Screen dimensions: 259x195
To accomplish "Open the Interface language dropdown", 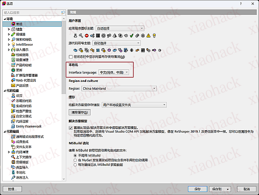I will click(x=114, y=72).
